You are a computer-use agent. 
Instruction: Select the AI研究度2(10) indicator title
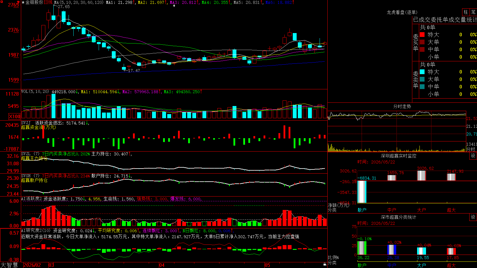pyautogui.click(x=36, y=230)
